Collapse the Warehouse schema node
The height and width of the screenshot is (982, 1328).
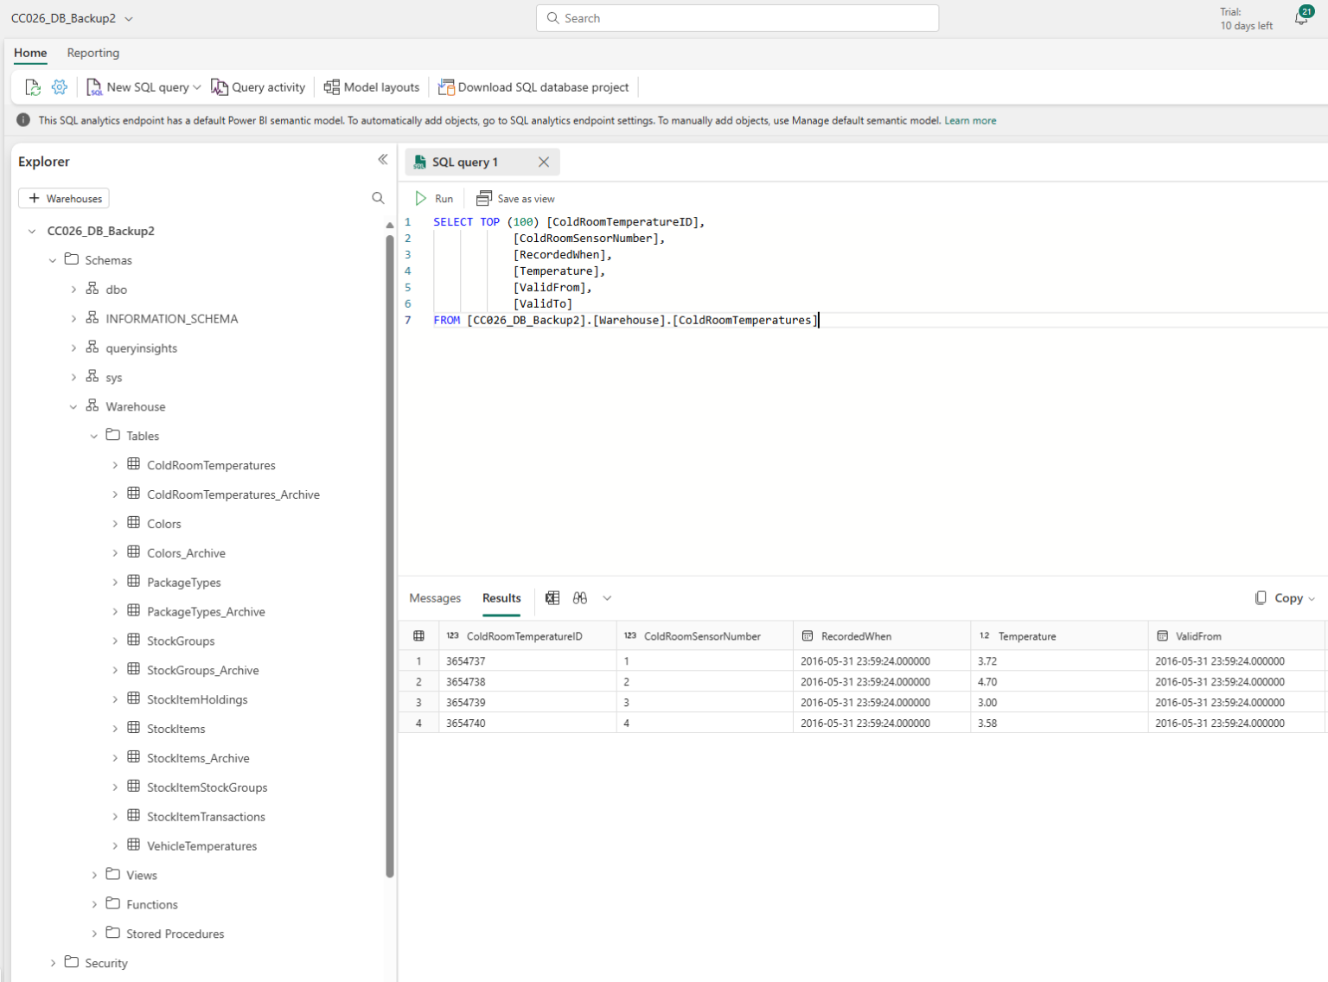click(73, 406)
